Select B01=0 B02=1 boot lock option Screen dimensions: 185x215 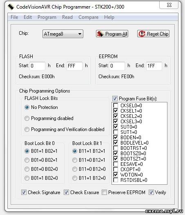[x=41, y=160]
